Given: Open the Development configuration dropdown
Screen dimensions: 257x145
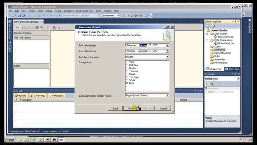Looking at the screenshot, I should [118, 15].
